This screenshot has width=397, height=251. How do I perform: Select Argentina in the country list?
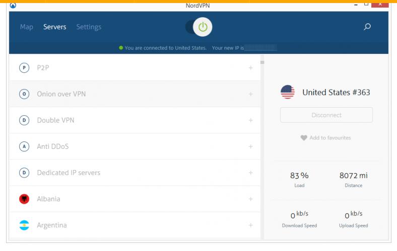click(x=52, y=225)
